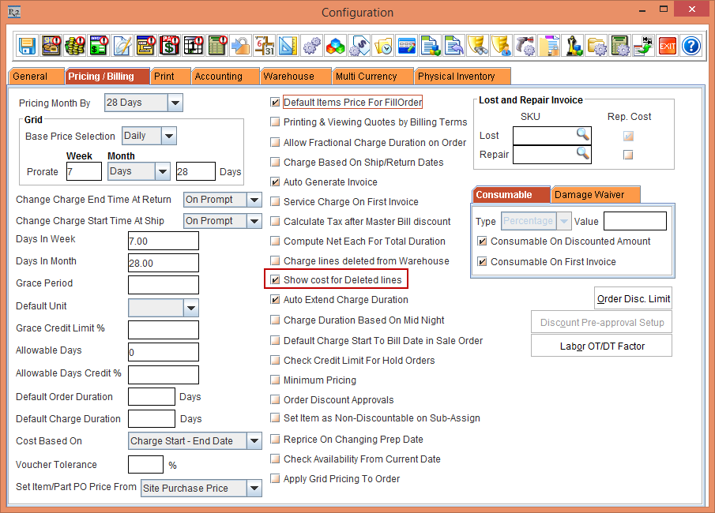Click the colored cubes toolbar icon
The width and height of the screenshot is (715, 513).
[x=336, y=45]
